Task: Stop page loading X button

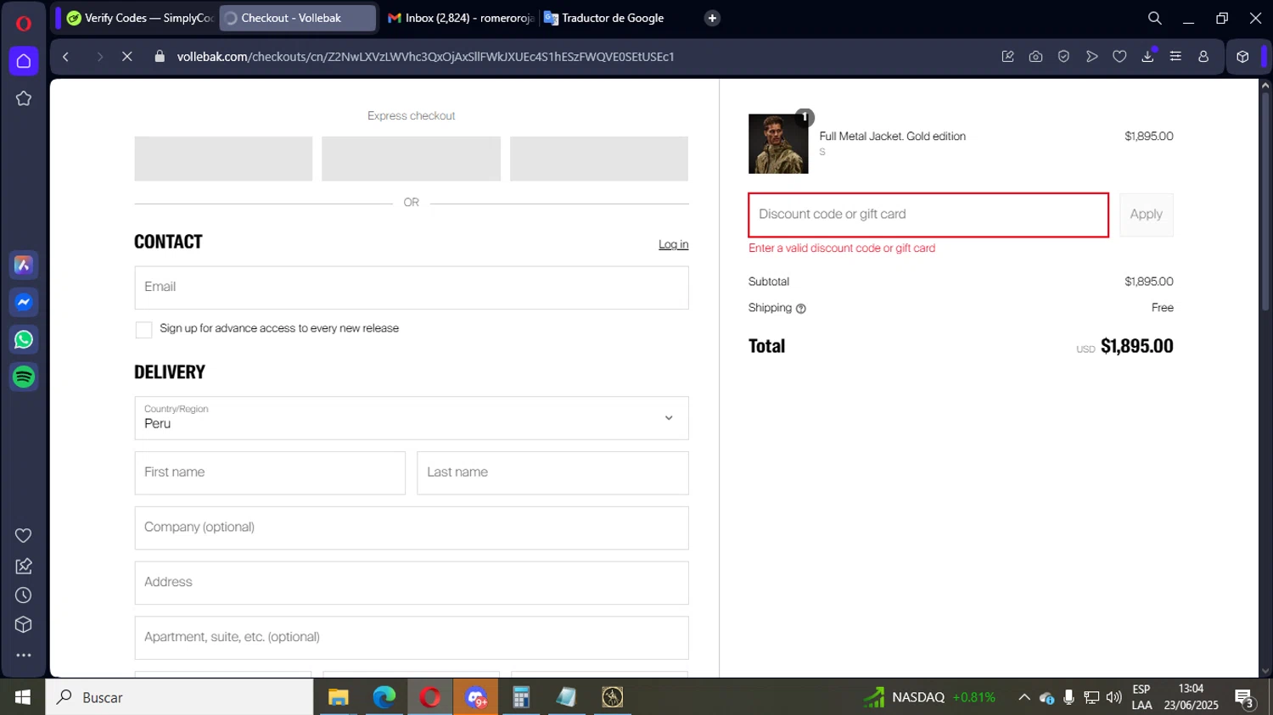Action: pyautogui.click(x=126, y=57)
